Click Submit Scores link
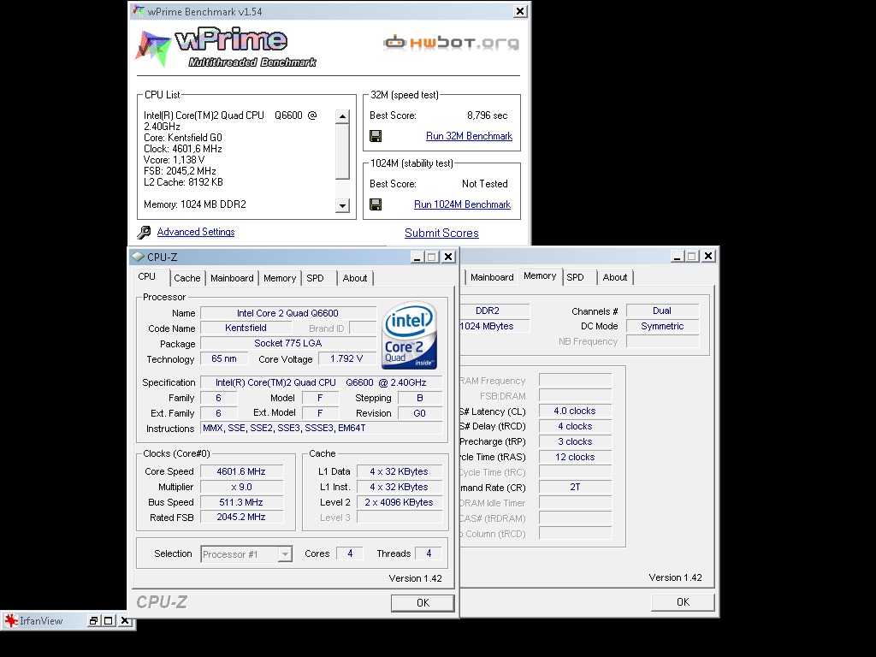Image resolution: width=876 pixels, height=657 pixels. point(441,233)
